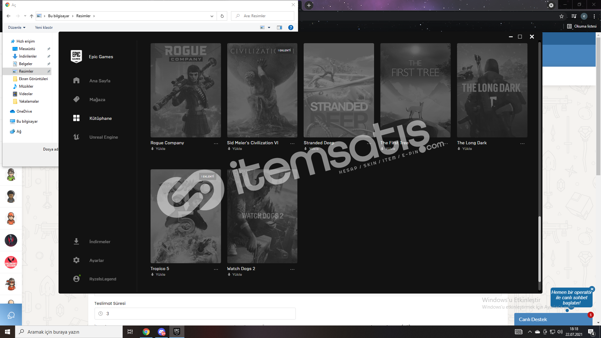Select Ekran Görüntüleri folder
601x338 pixels.
[33, 79]
